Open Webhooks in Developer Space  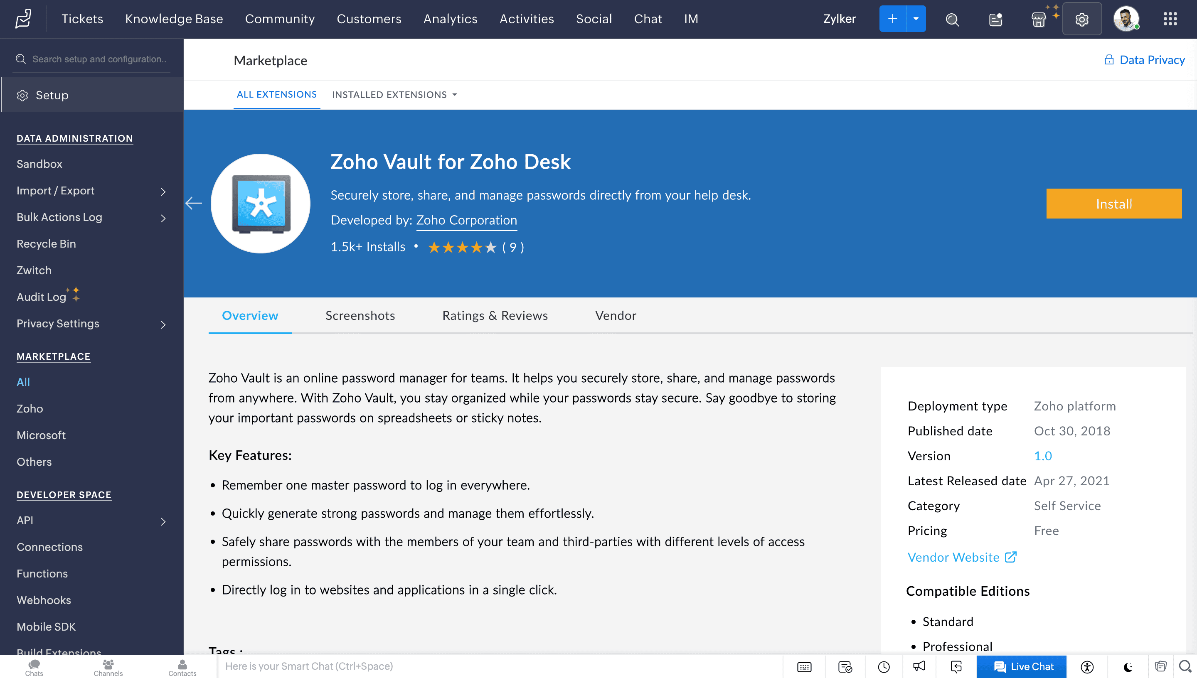pyautogui.click(x=44, y=600)
